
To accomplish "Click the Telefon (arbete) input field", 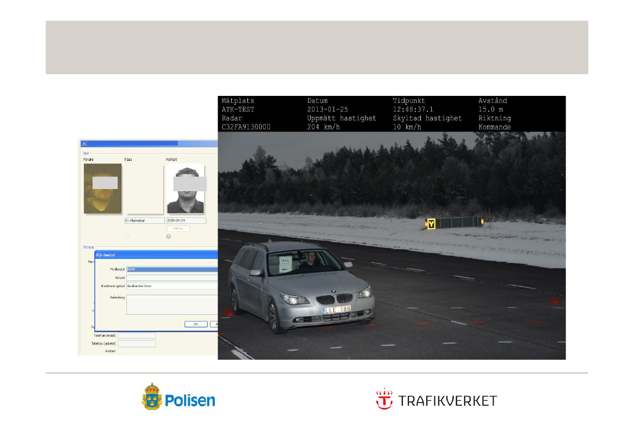I will coord(137,344).
